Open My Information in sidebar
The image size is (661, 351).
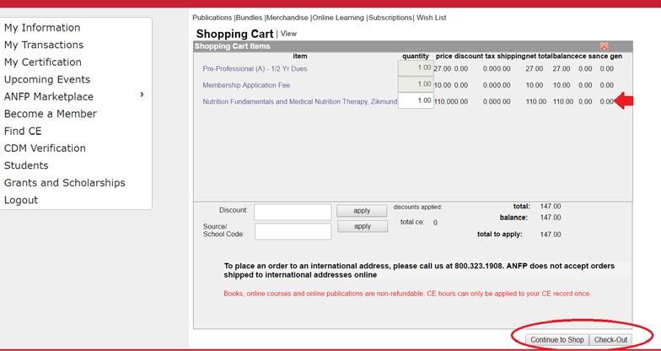42,28
